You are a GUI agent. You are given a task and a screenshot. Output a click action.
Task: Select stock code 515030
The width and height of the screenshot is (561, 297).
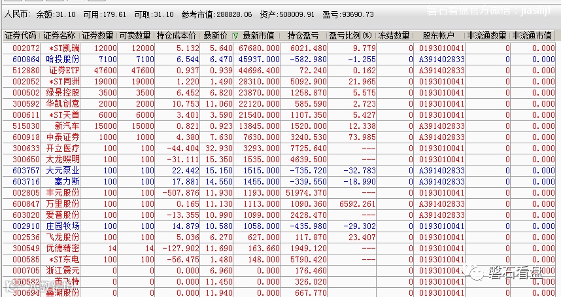(x=26, y=126)
